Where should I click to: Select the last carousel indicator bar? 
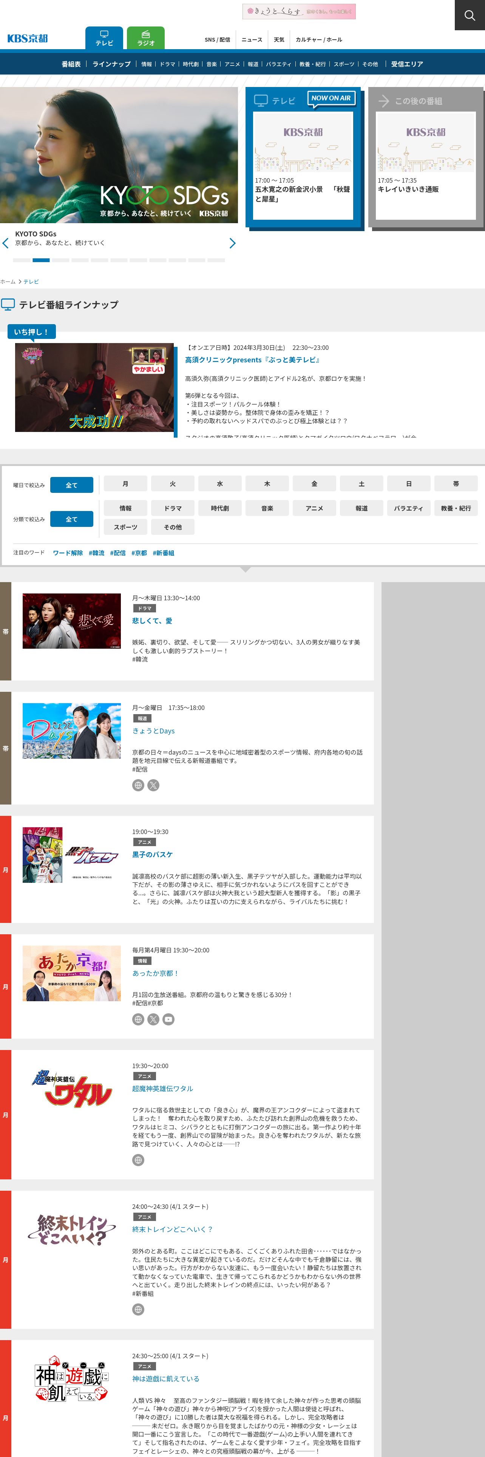point(216,260)
